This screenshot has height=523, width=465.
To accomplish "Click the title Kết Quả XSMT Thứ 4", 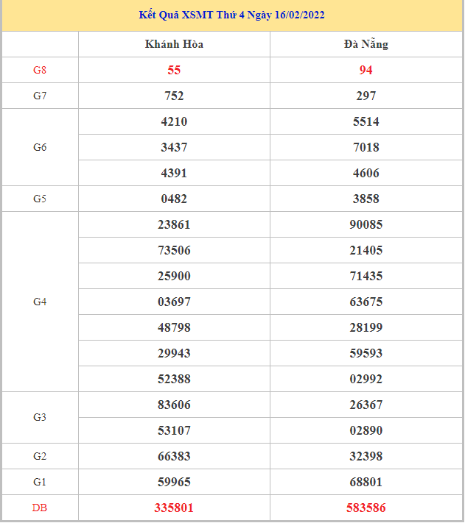I will (x=232, y=15).
